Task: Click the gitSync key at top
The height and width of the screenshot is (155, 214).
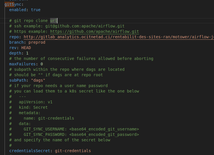Action: coord(13,4)
